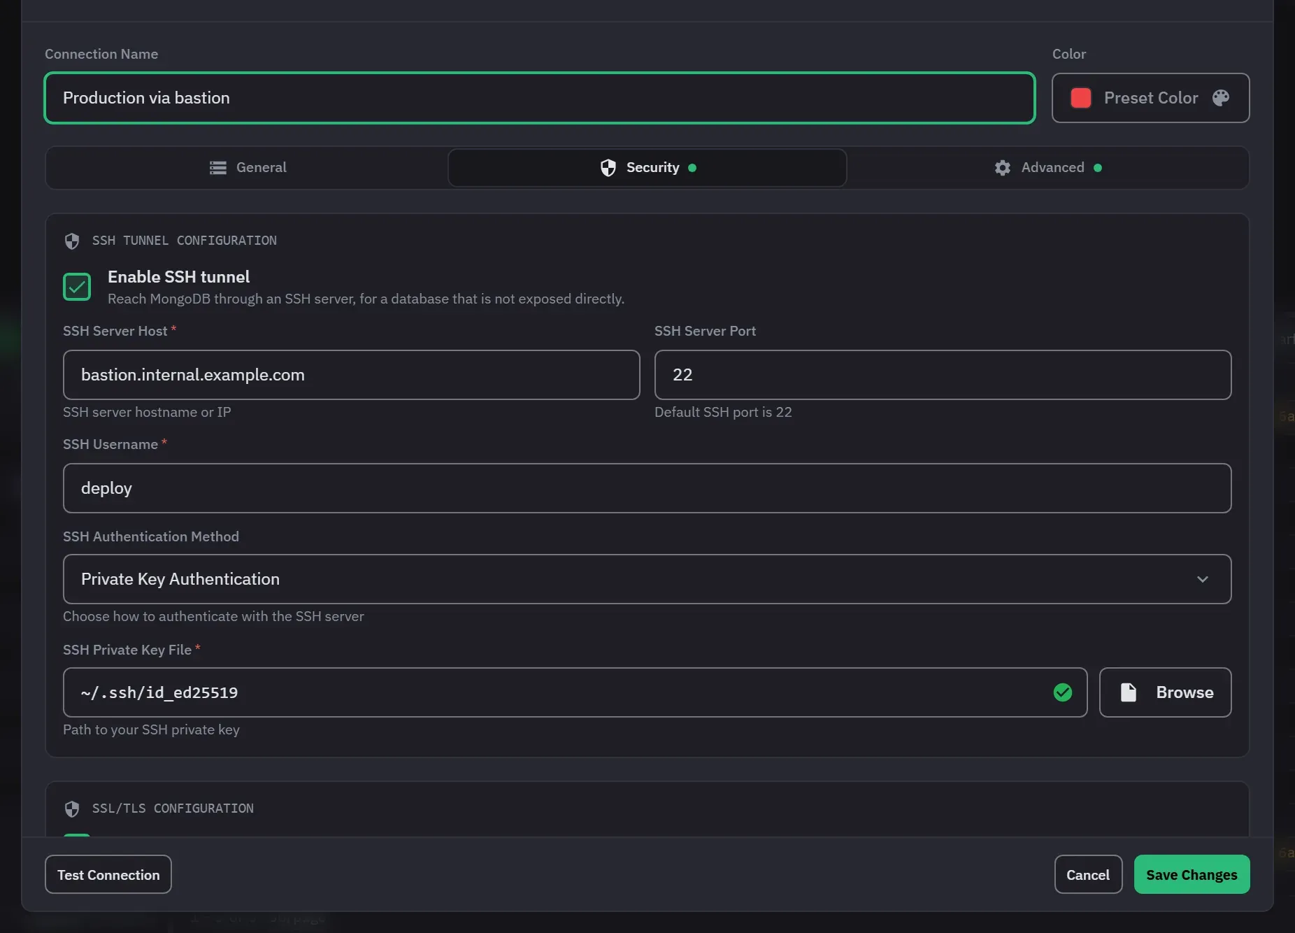Click 'Choose how to authenticate with the SSH server' text
The image size is (1295, 933).
tap(213, 616)
